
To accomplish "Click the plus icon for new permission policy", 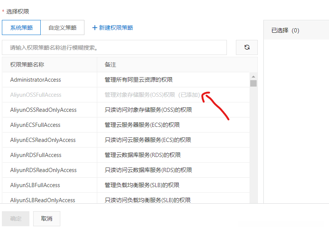I will pyautogui.click(x=95, y=28).
